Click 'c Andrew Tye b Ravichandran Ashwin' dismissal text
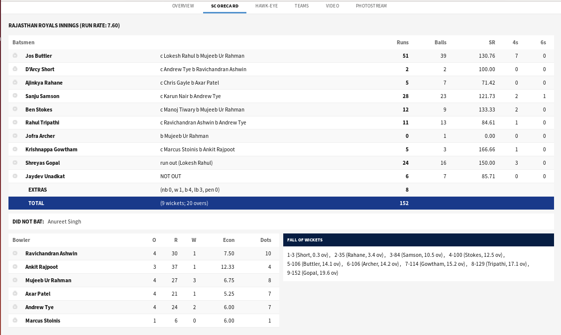Image resolution: width=561 pixels, height=335 pixels. pos(203,69)
